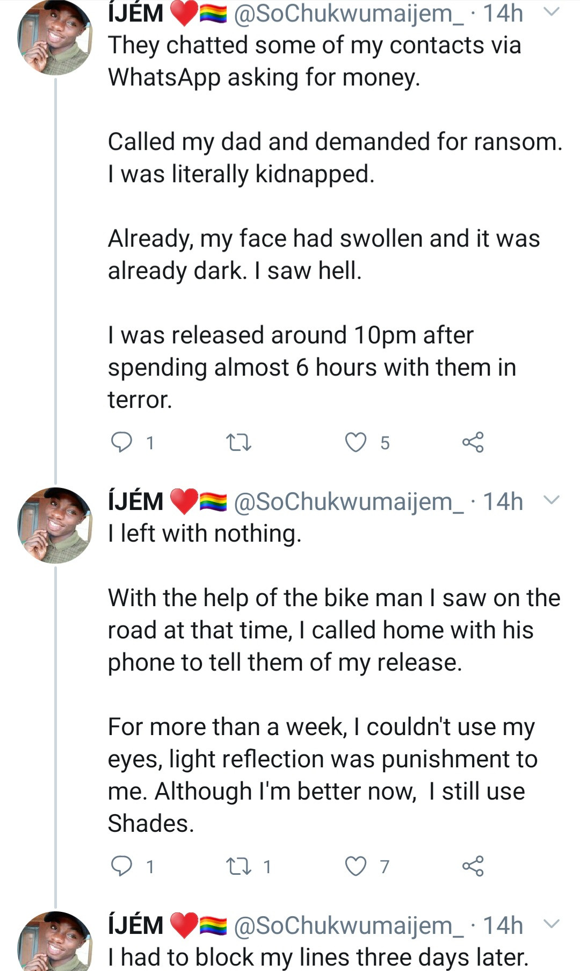
Task: Tap ÍJÉM display name on "block my lines" tweet
Action: click(136, 925)
